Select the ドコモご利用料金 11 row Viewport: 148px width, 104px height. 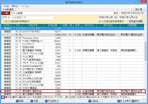73,41
